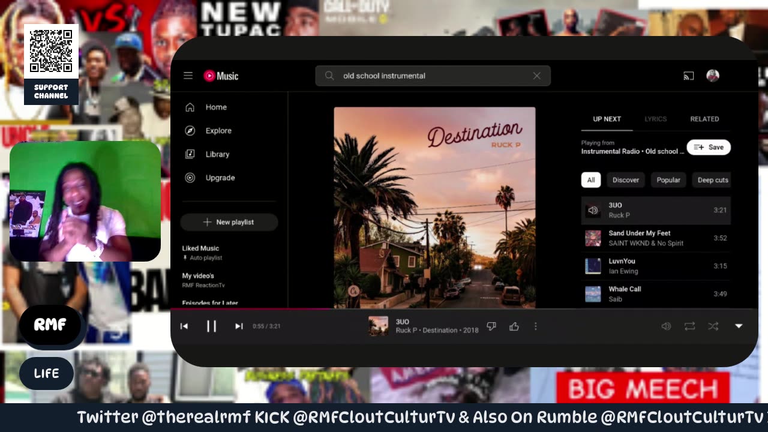Image resolution: width=768 pixels, height=432 pixels.
Task: Clear the search field text
Action: coord(536,76)
